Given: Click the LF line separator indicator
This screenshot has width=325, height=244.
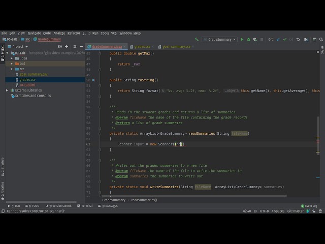Looking at the screenshot, I should click(255, 211).
